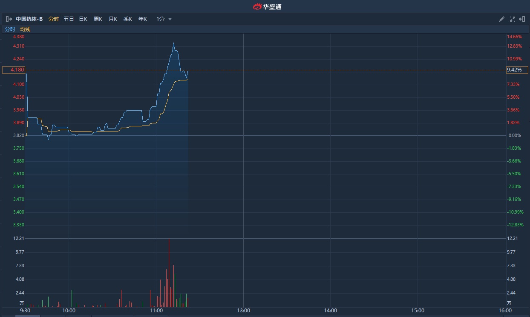Click the 3.820 baseline price label

(18, 135)
